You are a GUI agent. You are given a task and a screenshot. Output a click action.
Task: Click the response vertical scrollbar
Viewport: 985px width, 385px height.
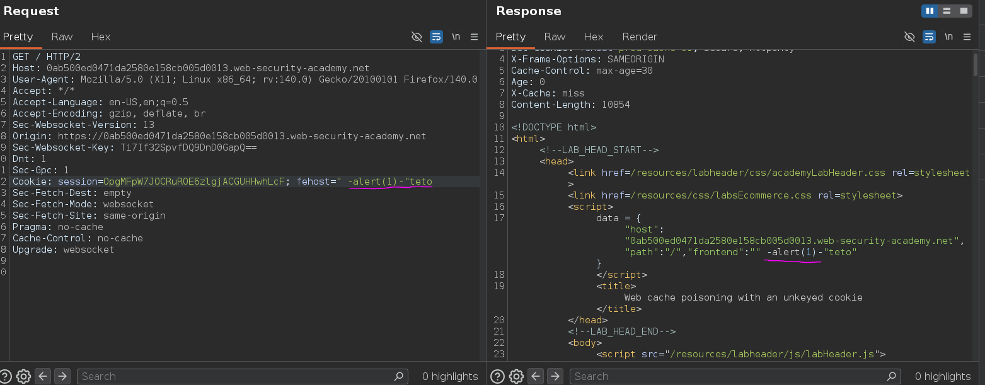click(x=976, y=66)
